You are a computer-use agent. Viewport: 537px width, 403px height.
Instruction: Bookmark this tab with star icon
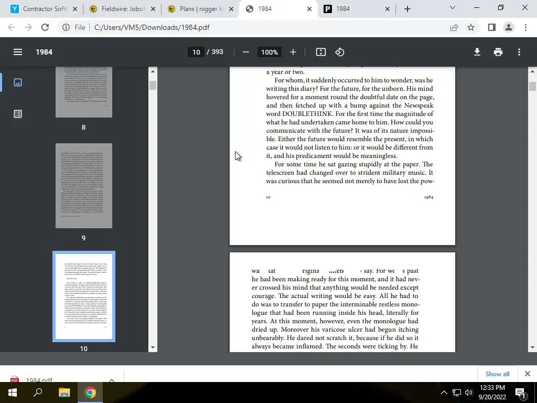pos(471,27)
